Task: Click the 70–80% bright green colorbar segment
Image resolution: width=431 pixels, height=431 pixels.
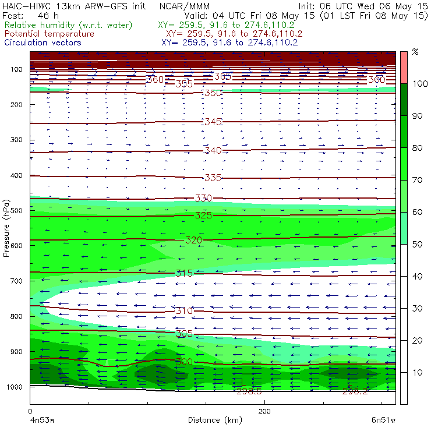Action: (404, 164)
